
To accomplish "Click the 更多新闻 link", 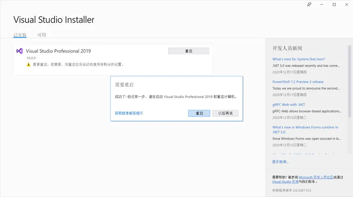I will (280, 162).
